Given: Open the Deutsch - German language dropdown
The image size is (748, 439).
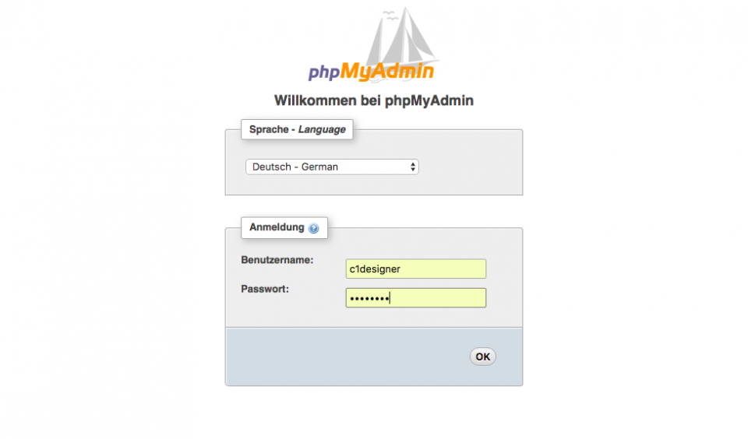Looking at the screenshot, I should 332,167.
